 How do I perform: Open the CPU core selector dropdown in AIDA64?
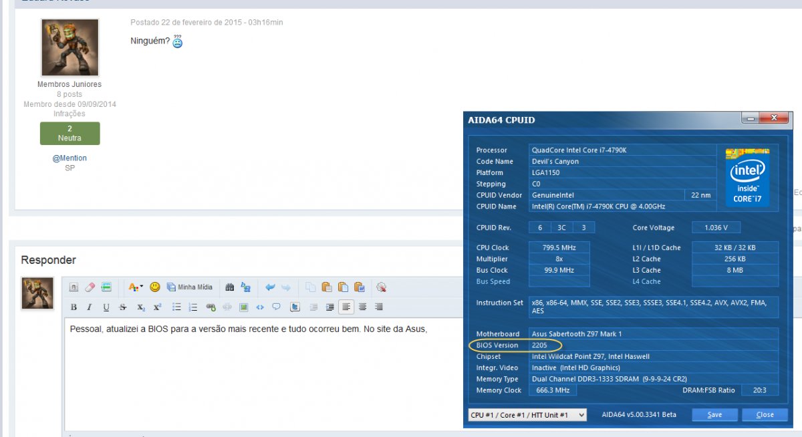[x=527, y=415]
